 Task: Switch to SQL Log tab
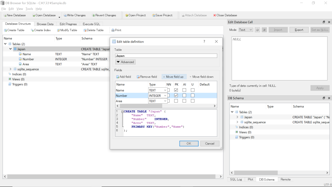pyautogui.click(x=236, y=179)
